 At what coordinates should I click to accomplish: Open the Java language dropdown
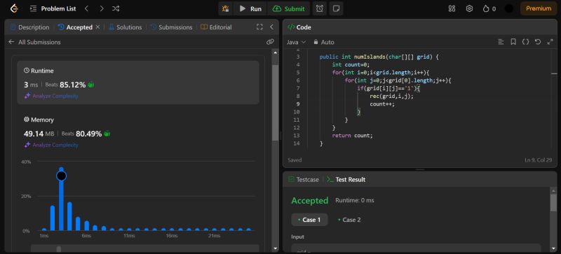point(296,42)
